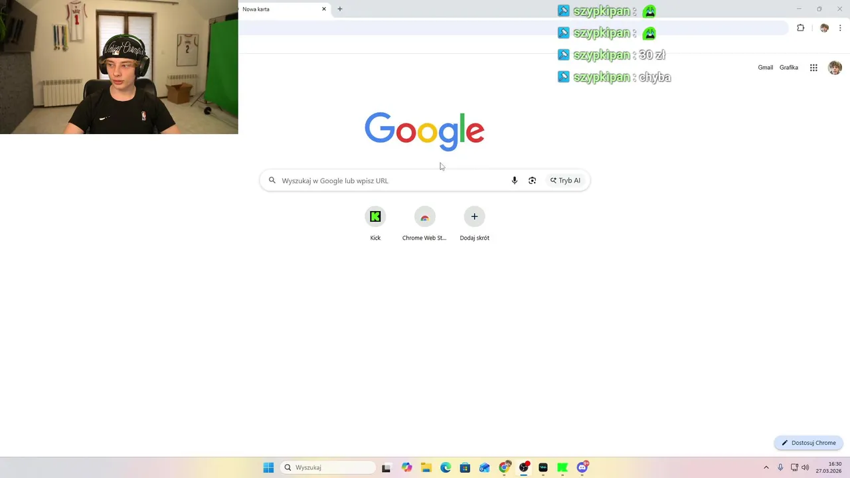Image resolution: width=850 pixels, height=478 pixels.
Task: Open Chrome three-dot menu
Action: click(x=840, y=28)
